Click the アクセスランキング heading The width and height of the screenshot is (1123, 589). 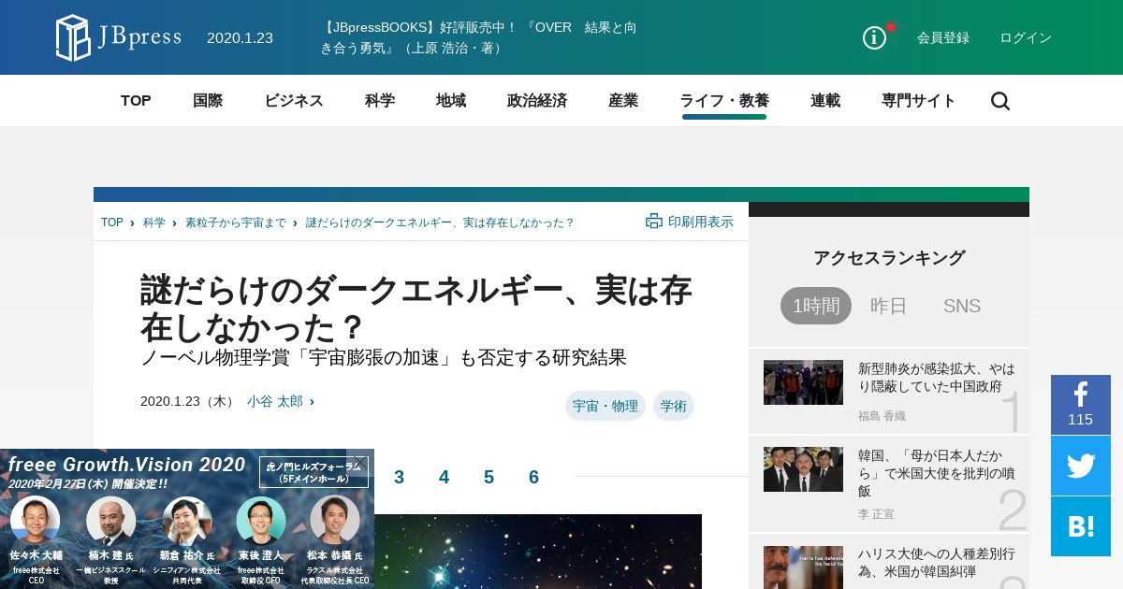click(x=889, y=258)
